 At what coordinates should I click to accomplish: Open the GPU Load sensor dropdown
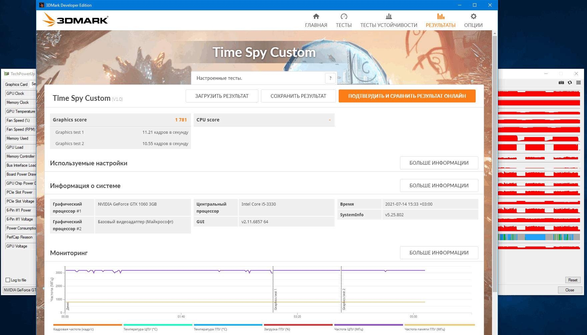[x=20, y=147]
